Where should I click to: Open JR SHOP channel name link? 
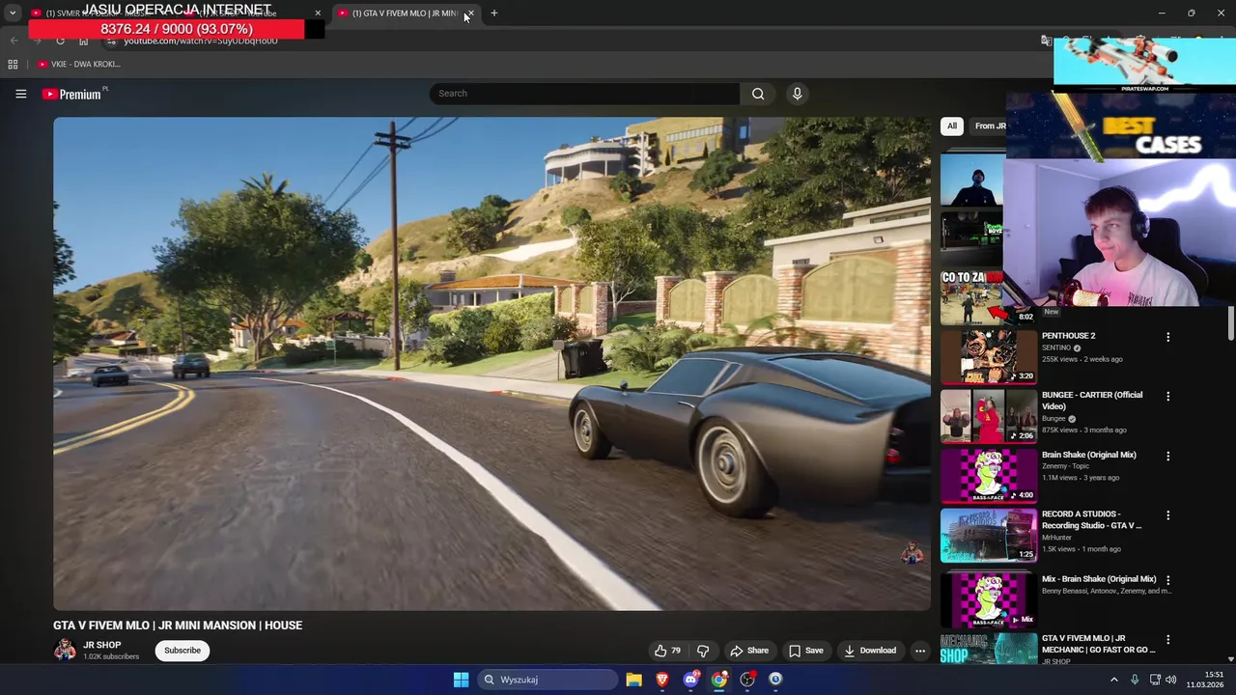coord(102,645)
